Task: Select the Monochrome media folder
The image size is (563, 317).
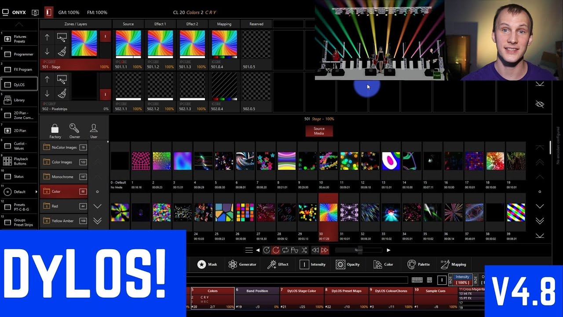Action: [x=64, y=177]
